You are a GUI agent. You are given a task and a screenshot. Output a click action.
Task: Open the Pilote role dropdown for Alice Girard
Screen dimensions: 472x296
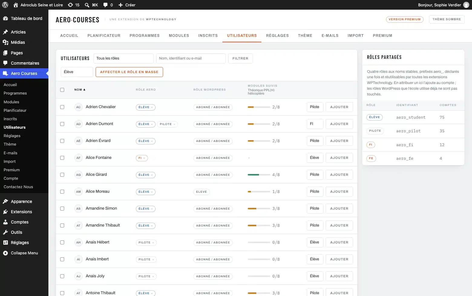point(315,175)
